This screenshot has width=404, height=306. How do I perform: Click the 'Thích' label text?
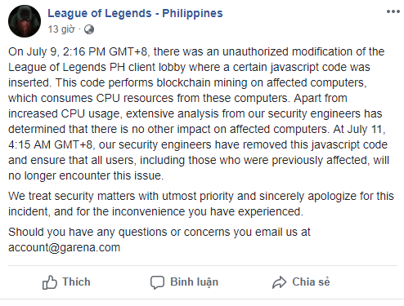pyautogui.click(x=76, y=282)
